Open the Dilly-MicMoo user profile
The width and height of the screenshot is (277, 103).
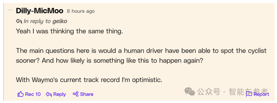tap(39, 11)
